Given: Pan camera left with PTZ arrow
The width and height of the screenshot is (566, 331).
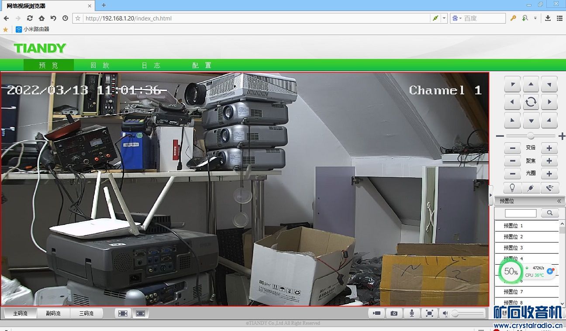Looking at the screenshot, I should (512, 102).
